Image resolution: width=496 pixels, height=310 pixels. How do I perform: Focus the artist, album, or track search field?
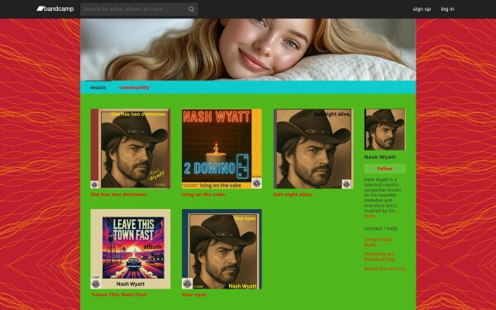coord(139,9)
